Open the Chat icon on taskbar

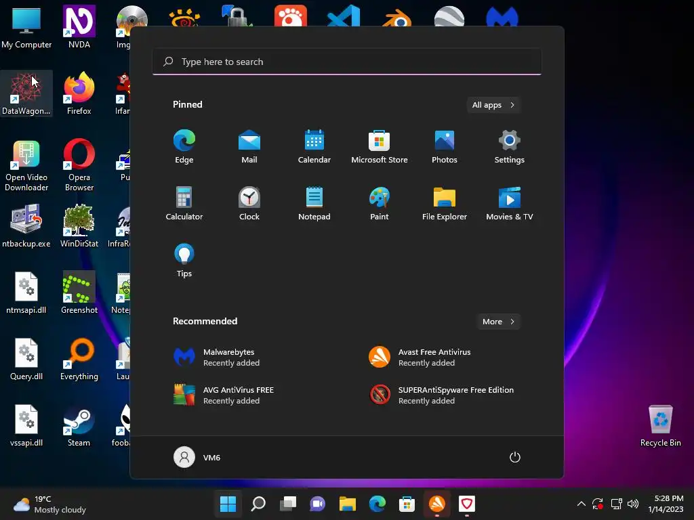click(x=317, y=504)
